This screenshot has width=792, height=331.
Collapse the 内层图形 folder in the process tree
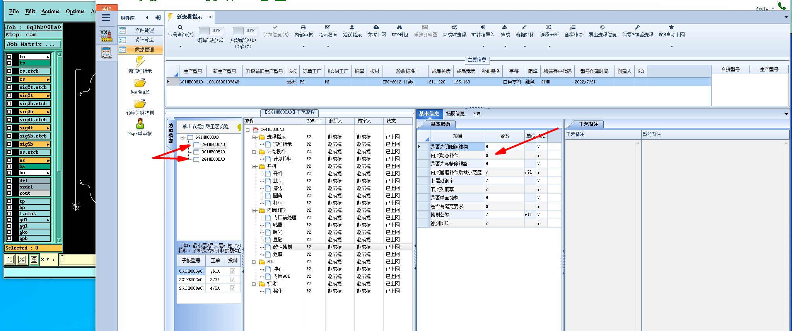click(x=254, y=210)
